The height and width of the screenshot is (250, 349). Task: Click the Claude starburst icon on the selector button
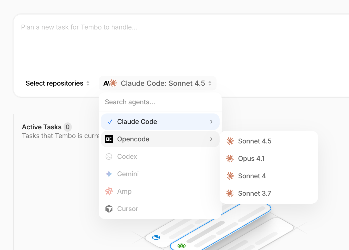coord(113,83)
